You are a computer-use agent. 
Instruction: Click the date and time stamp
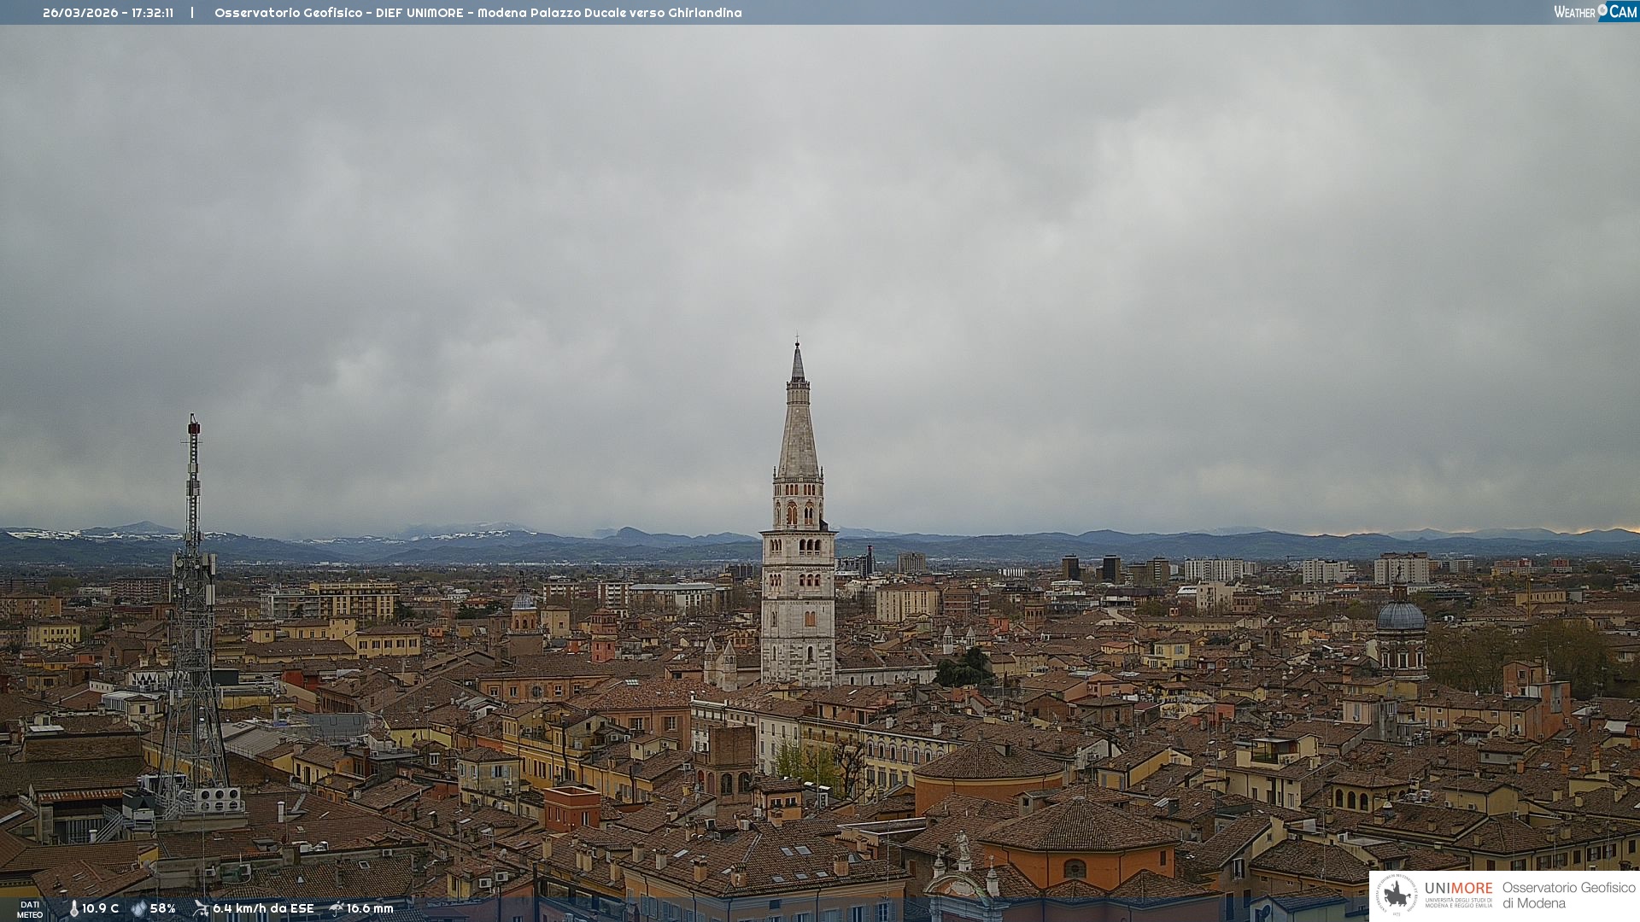108,13
